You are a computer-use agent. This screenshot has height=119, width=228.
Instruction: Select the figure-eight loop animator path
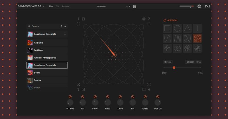tap(187, 38)
